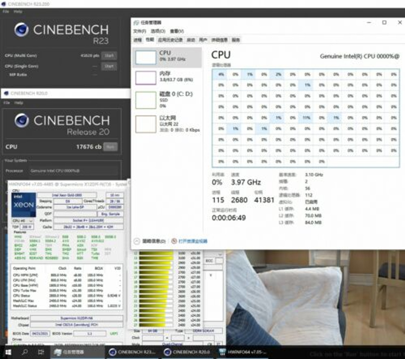Click the Task Manager title bar icon
405x359 pixels.
click(x=136, y=23)
